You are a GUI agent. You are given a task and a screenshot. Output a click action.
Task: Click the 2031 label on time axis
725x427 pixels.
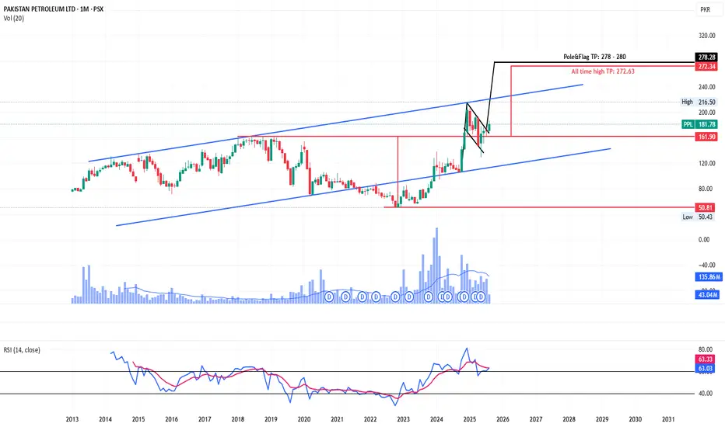tap(668, 419)
